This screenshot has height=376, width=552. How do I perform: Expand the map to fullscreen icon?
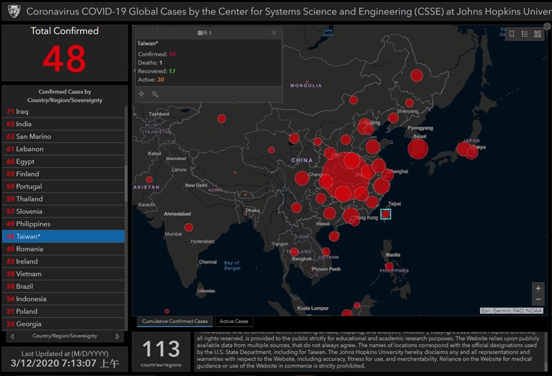click(547, 26)
